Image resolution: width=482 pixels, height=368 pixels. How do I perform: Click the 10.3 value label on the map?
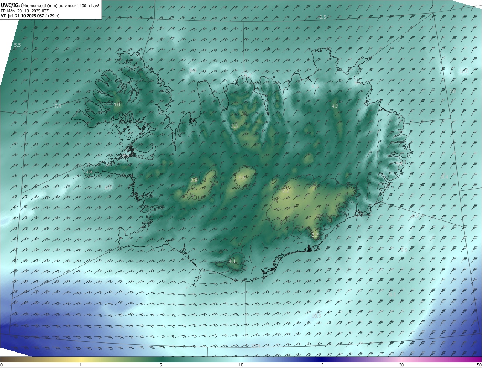click(316, 316)
